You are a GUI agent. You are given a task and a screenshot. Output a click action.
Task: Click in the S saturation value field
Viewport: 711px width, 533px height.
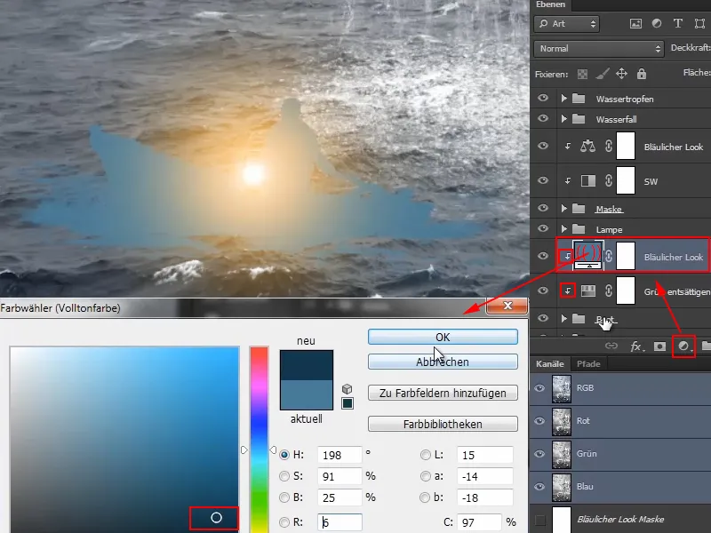coord(340,476)
